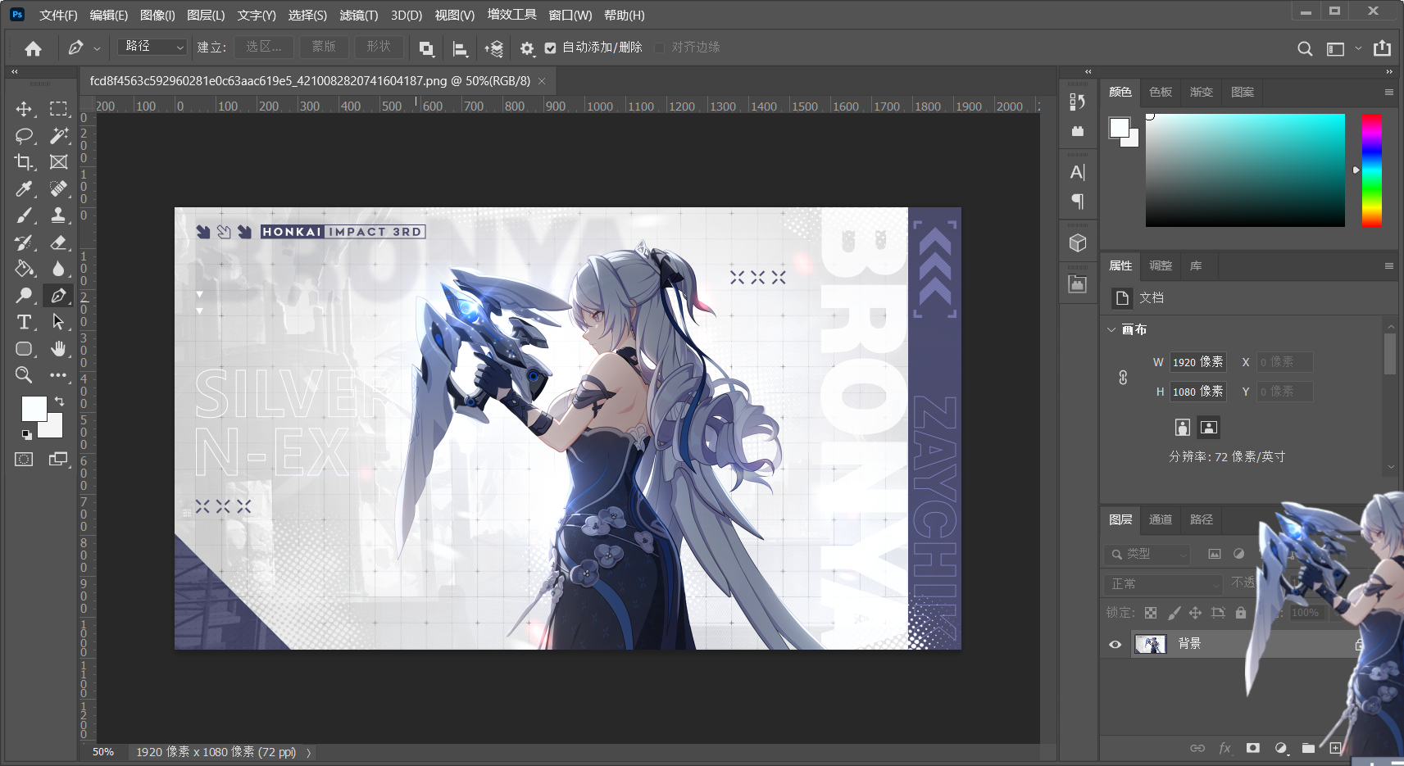The image size is (1404, 766).
Task: Select the Frame tool
Action: (x=58, y=162)
